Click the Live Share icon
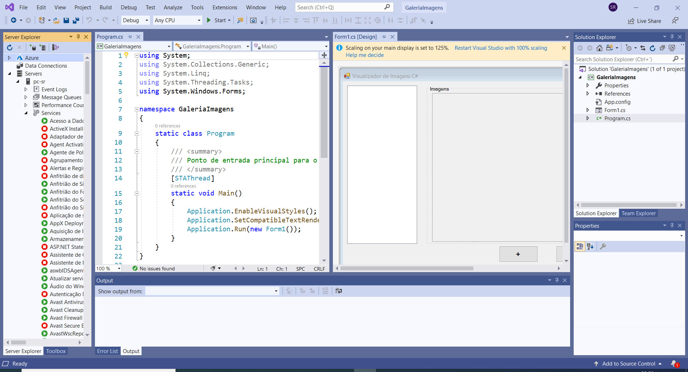Screen dimensions: 688x372 coord(631,21)
